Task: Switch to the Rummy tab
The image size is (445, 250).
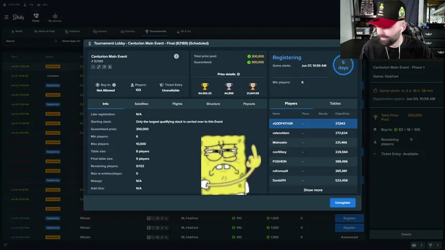Action: point(128,31)
